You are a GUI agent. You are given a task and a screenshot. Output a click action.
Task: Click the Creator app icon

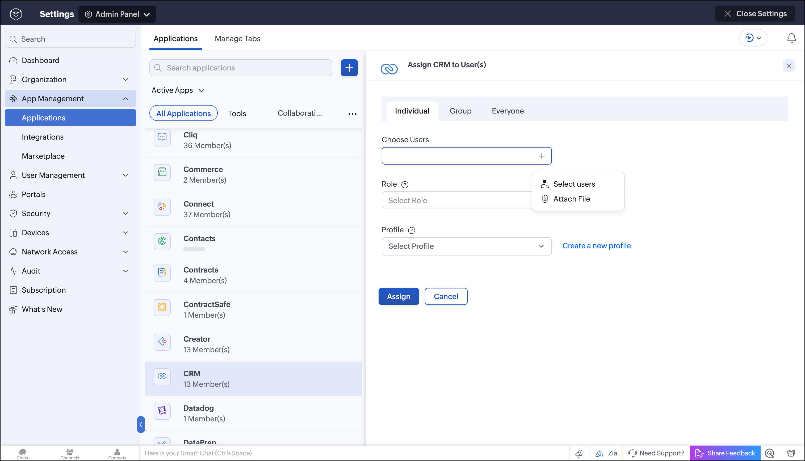click(162, 342)
